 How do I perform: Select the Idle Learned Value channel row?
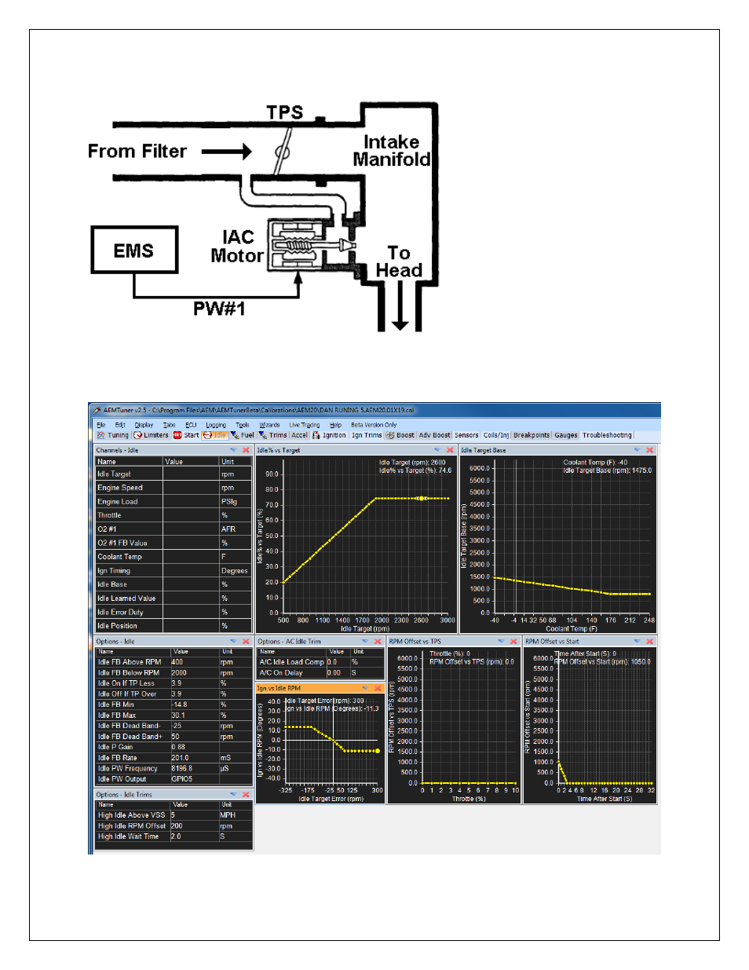pyautogui.click(x=174, y=598)
